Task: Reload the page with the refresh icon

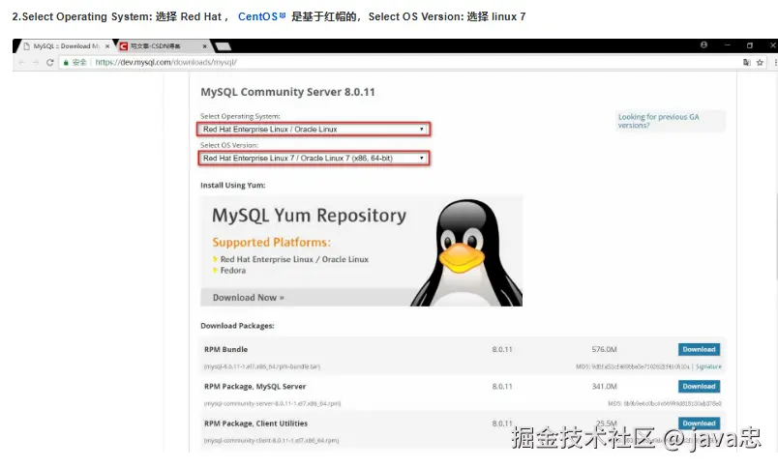Action: 49,63
